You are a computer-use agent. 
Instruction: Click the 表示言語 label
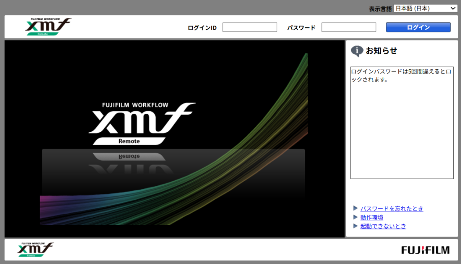[x=380, y=9]
